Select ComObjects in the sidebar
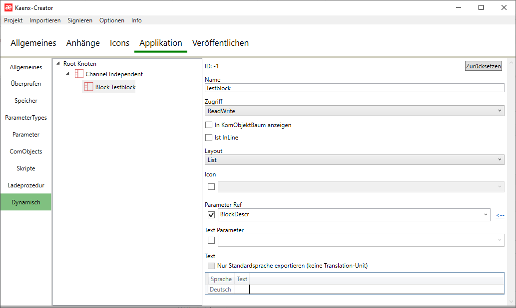The width and height of the screenshot is (516, 308). [26, 152]
